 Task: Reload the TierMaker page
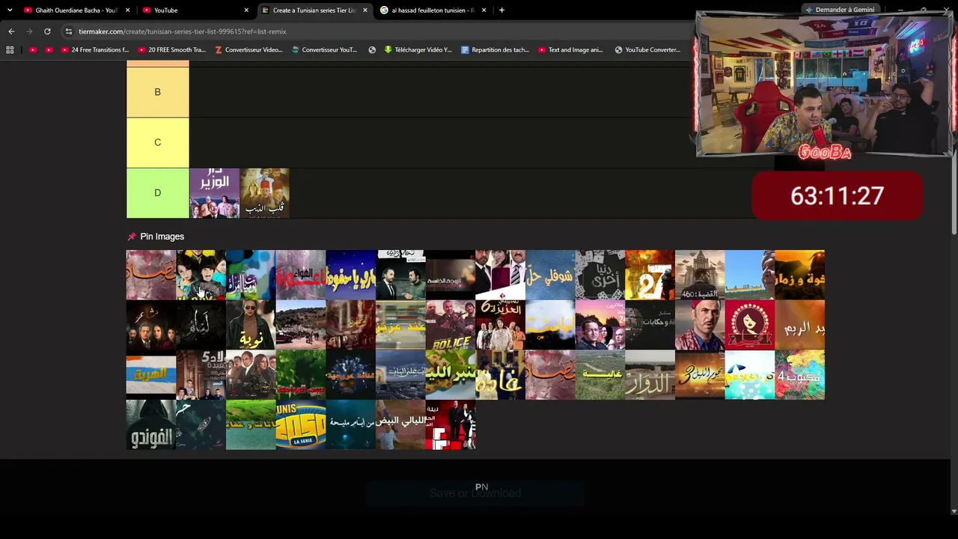[x=47, y=31]
